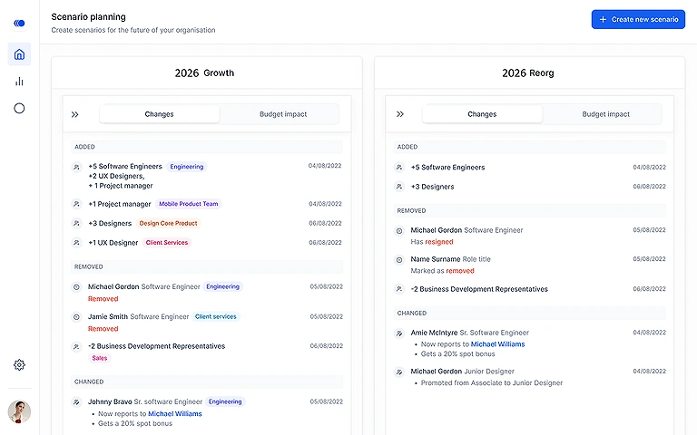Click the Mobile Product Team tag
697x435 pixels.
point(189,204)
